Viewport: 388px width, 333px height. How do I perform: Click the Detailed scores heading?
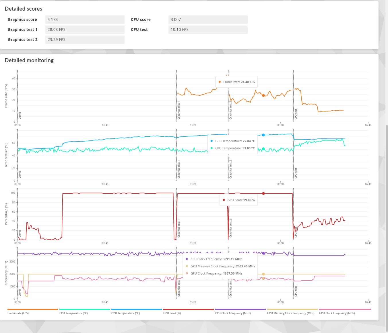pos(24,9)
